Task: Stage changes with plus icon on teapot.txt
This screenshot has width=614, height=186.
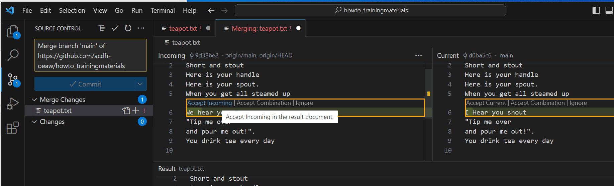Action: pyautogui.click(x=136, y=111)
